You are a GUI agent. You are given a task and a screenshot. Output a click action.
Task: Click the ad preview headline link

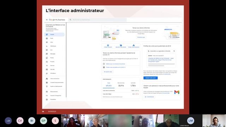[x=161, y=60]
